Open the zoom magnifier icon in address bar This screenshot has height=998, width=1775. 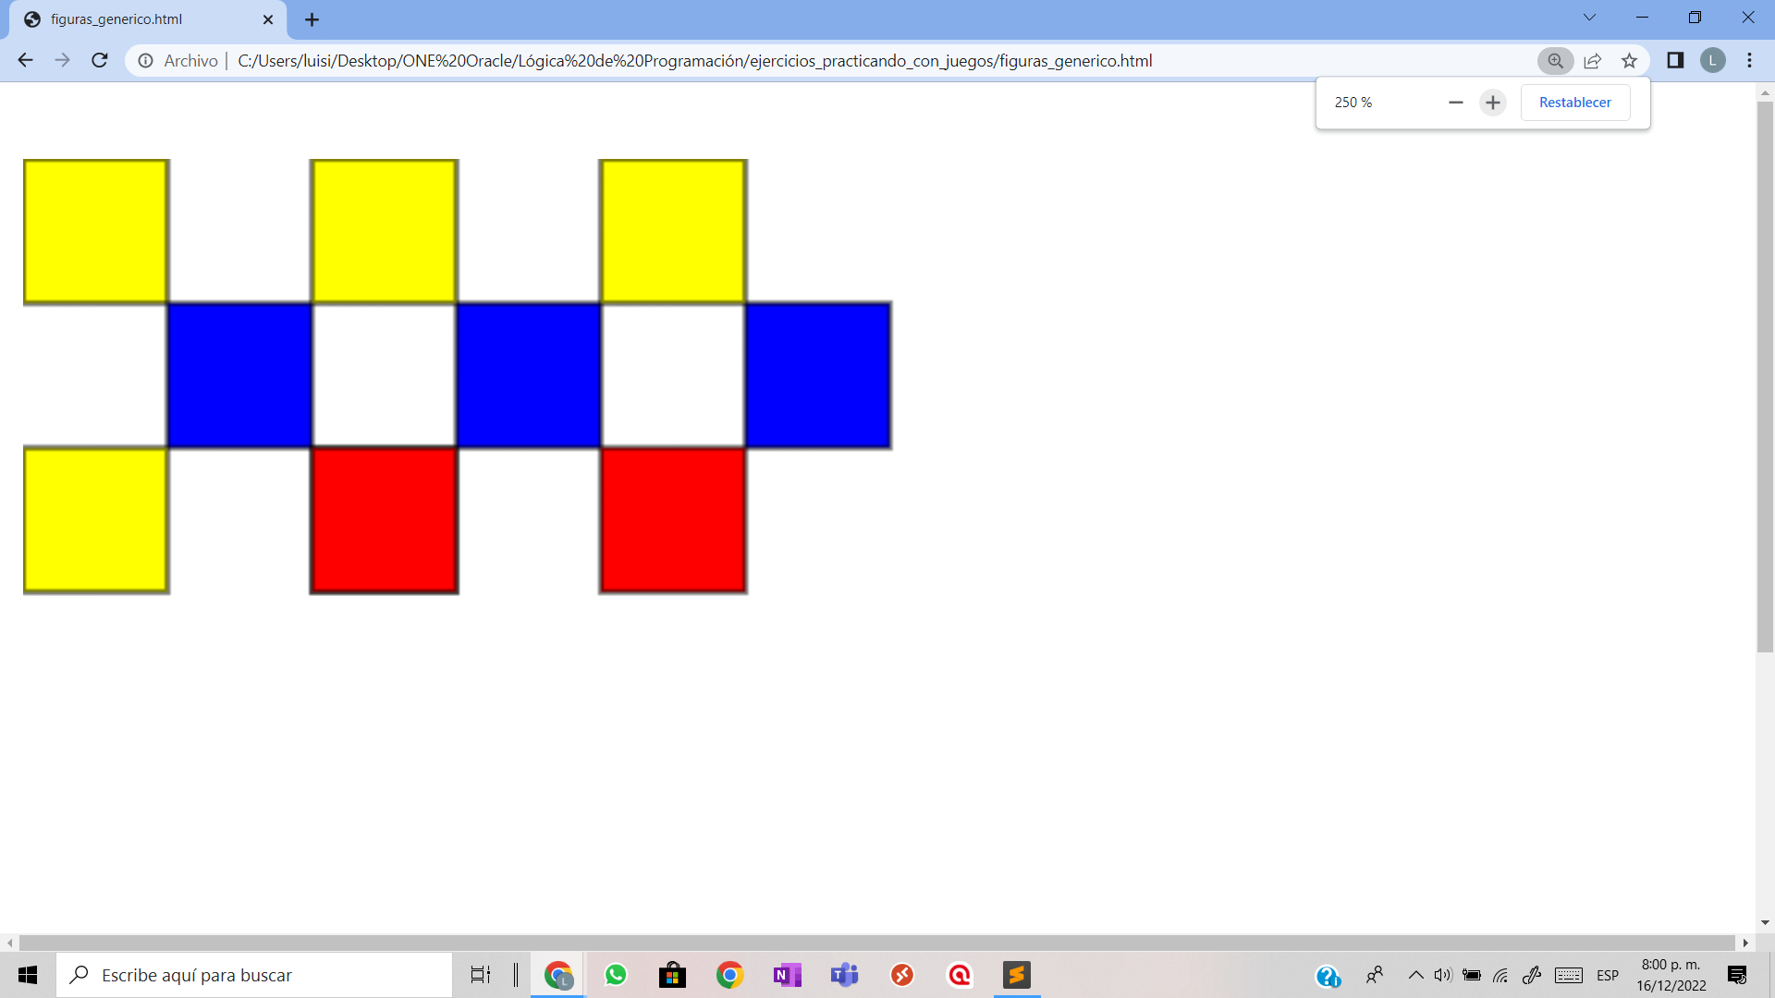1556,60
